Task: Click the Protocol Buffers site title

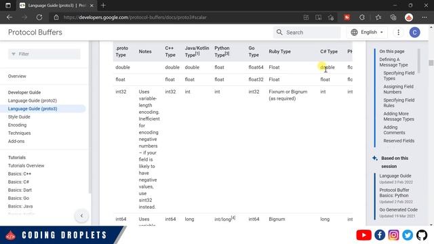Action: 35,33
